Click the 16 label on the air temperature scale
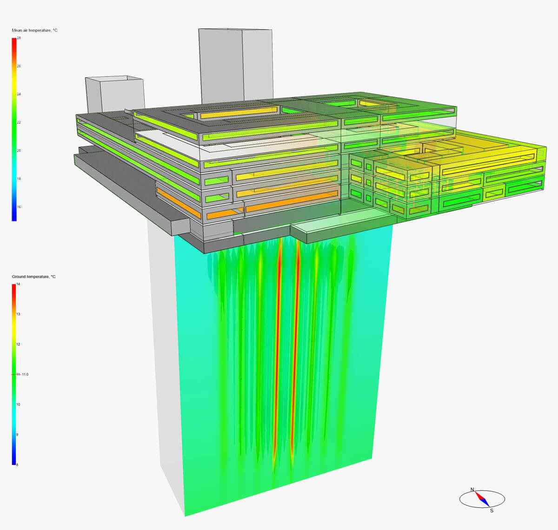The image size is (558, 530). point(19,207)
